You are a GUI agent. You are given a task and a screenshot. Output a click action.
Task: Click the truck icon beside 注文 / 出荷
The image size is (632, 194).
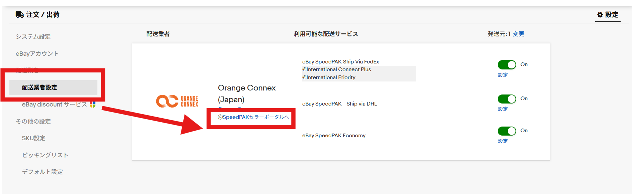20,15
